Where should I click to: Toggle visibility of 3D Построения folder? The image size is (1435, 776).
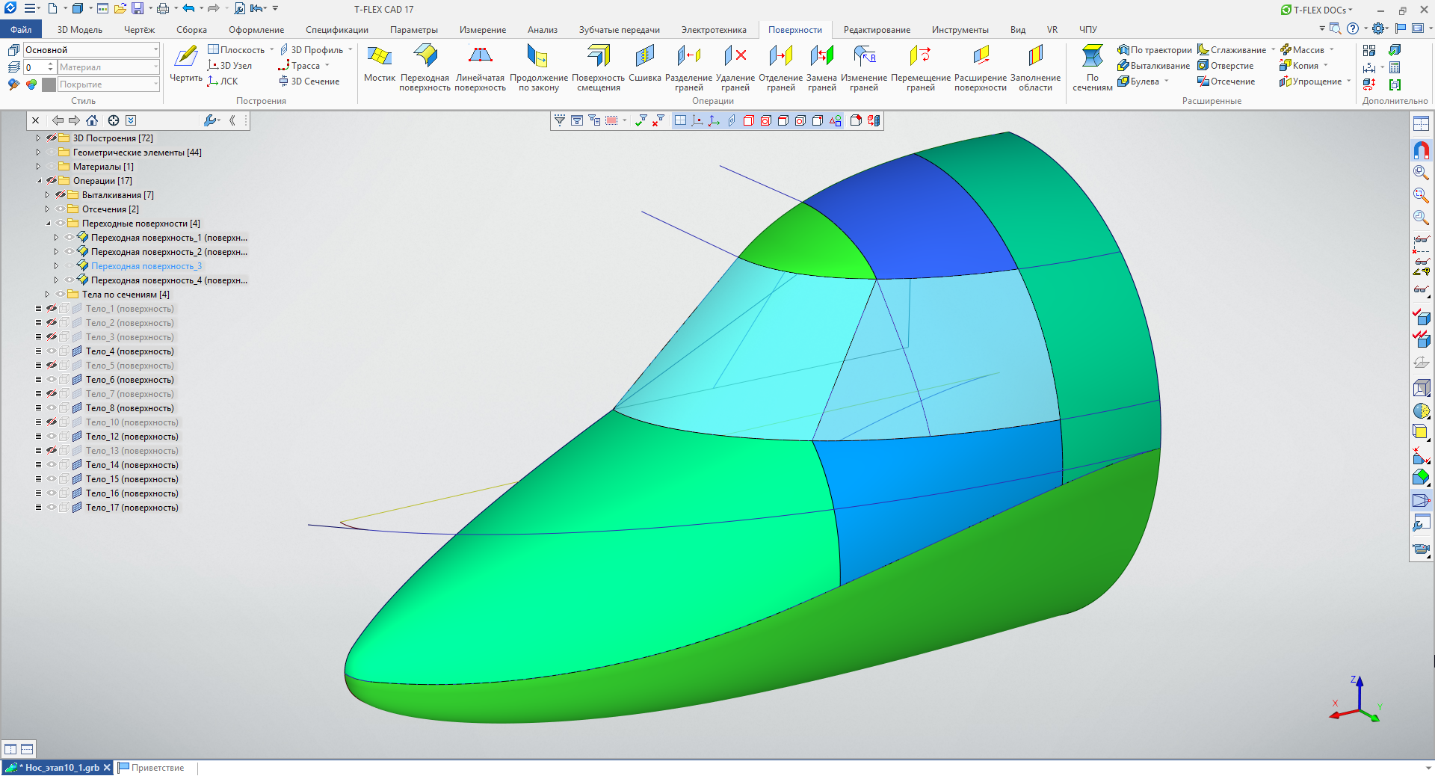52,138
